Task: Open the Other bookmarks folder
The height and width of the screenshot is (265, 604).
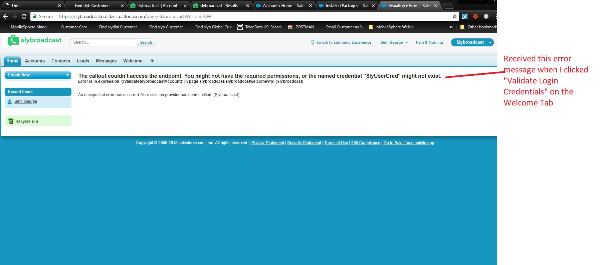Action: [478, 27]
